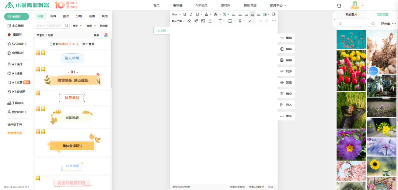
Task: Click the insert image toolbar icon
Action: click(203, 21)
